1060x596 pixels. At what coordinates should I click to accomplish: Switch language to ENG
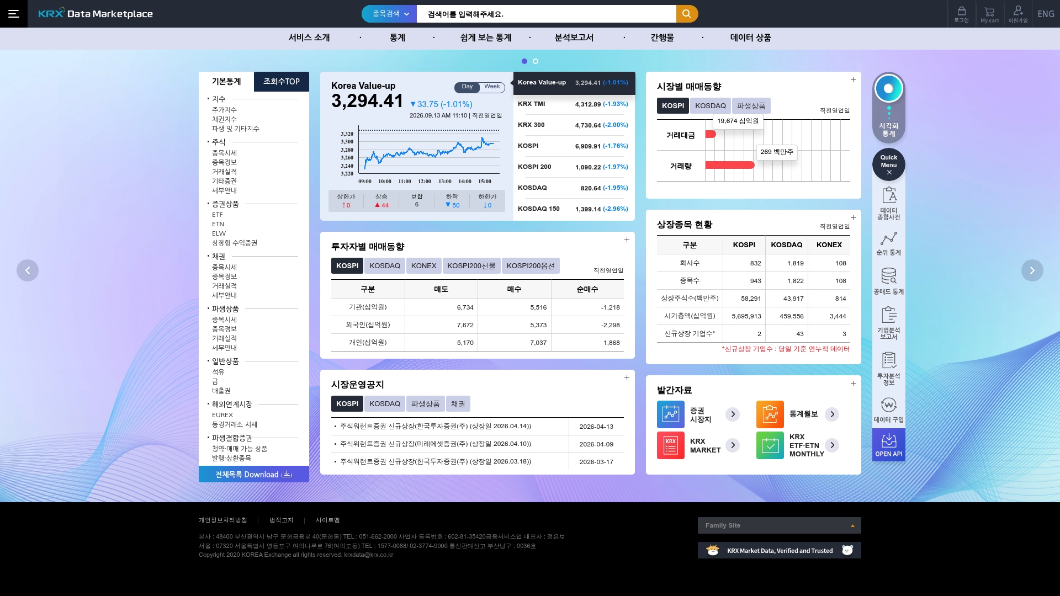click(1046, 14)
